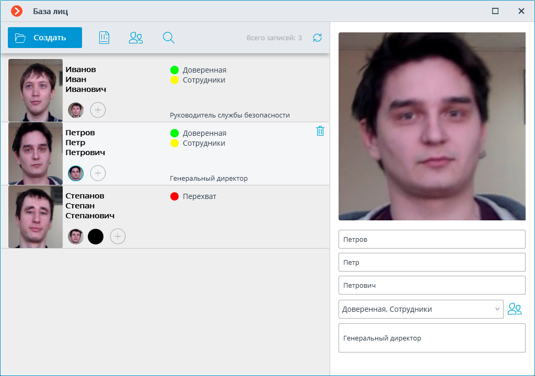Click the patronymic field containing Петрович
This screenshot has height=376, width=535.
(x=432, y=285)
